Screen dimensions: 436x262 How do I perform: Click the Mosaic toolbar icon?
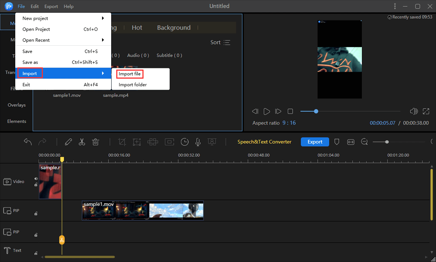point(153,141)
